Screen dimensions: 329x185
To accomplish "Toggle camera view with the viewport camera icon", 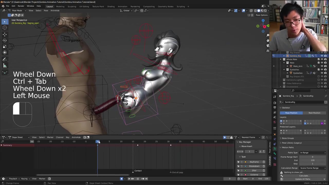I will point(268,45).
